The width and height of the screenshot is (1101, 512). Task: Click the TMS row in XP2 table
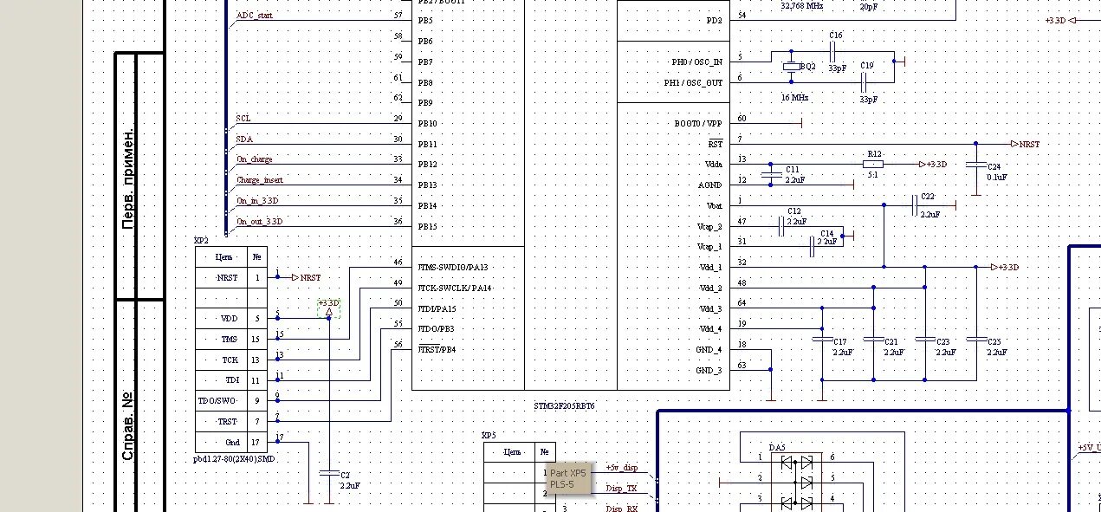click(x=230, y=339)
